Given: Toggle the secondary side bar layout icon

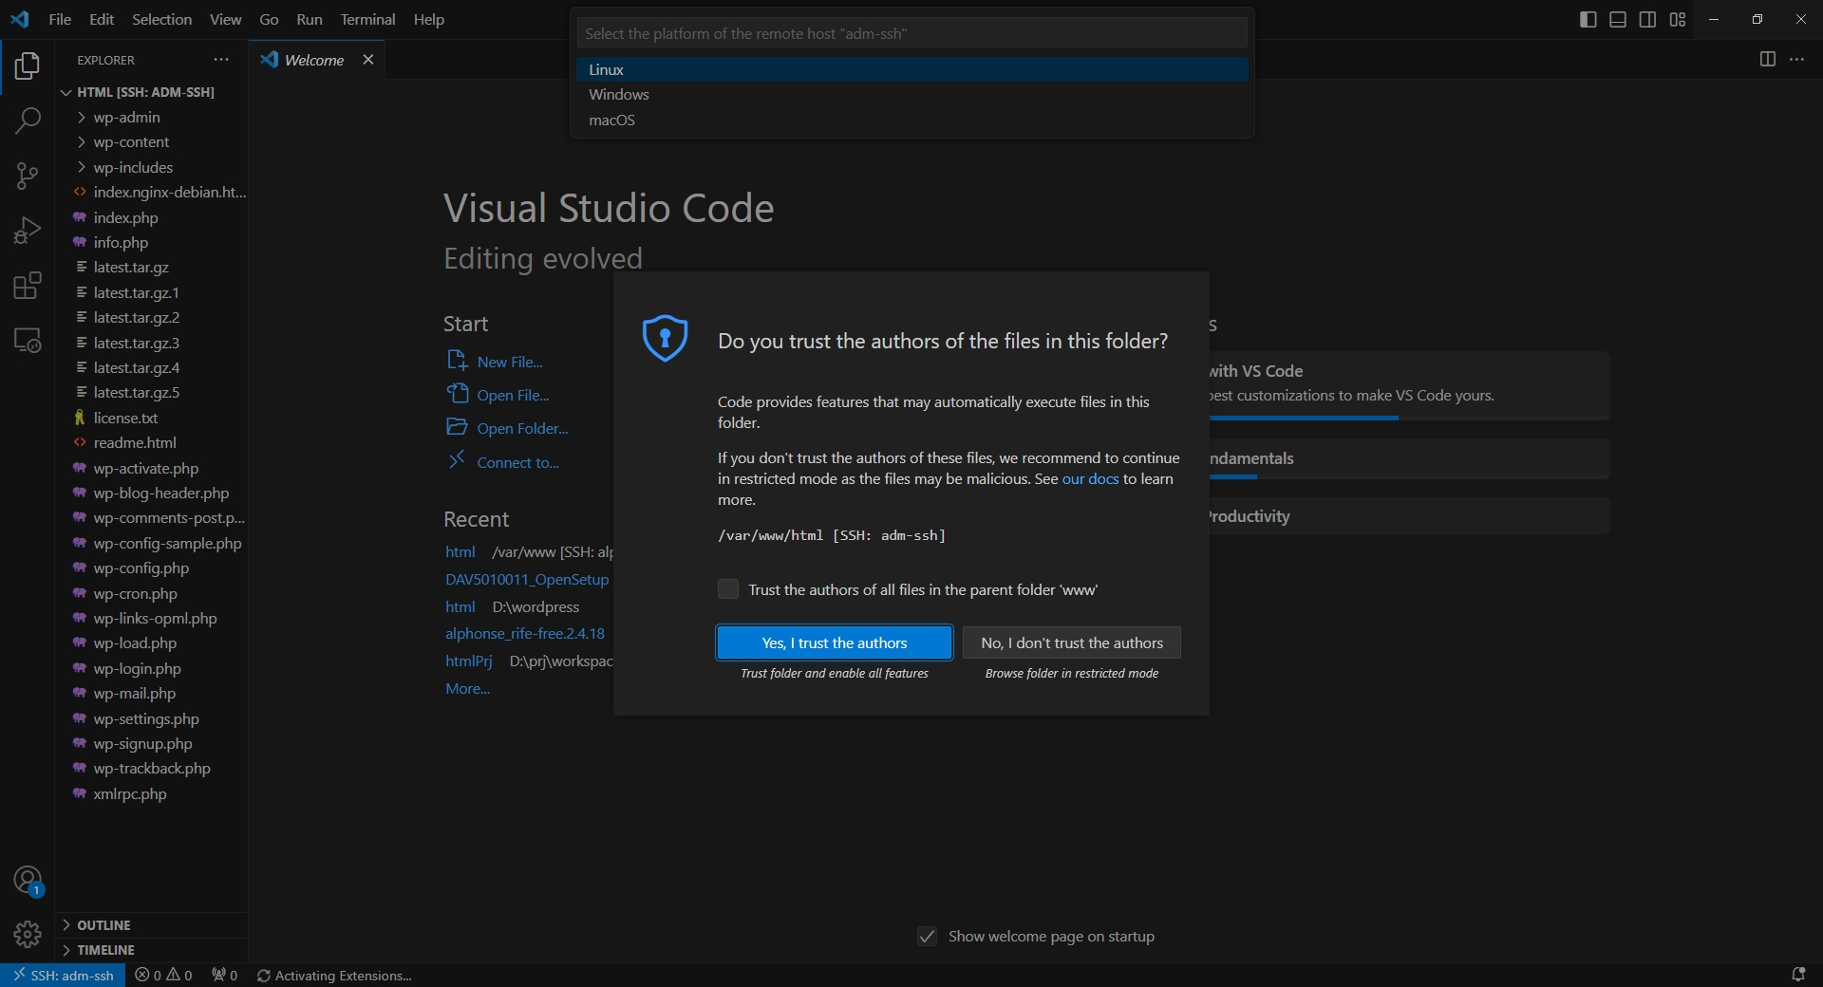Looking at the screenshot, I should pos(1648,20).
